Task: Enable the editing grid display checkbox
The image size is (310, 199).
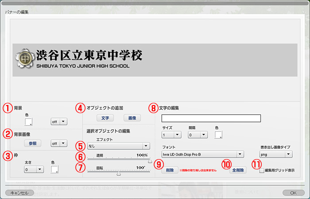Action: coord(262,170)
